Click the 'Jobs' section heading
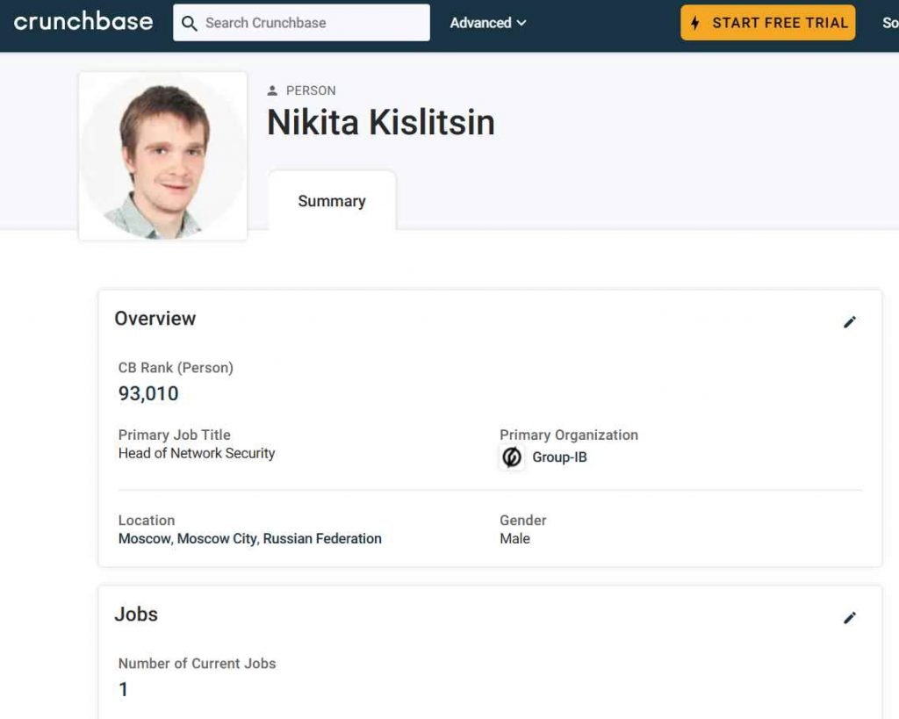 tap(136, 615)
